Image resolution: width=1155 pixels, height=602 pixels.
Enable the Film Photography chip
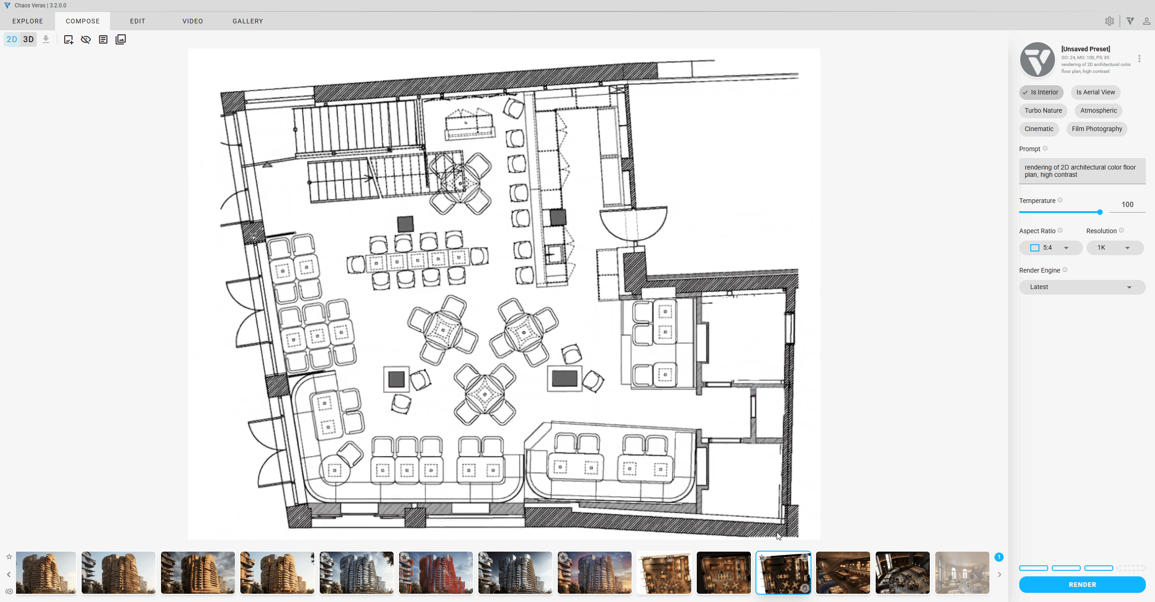coord(1096,129)
